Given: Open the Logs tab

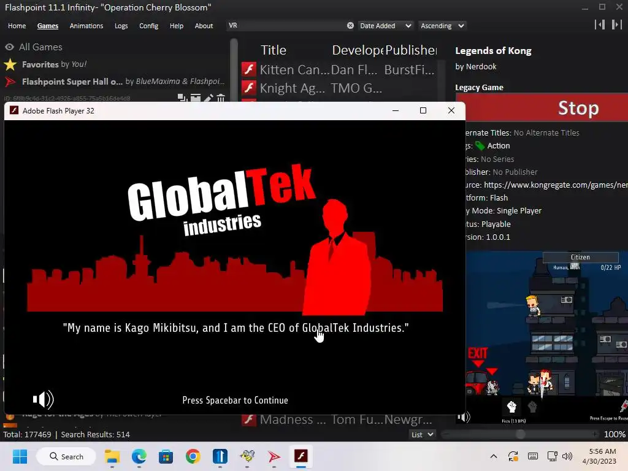Looking at the screenshot, I should pyautogui.click(x=121, y=26).
